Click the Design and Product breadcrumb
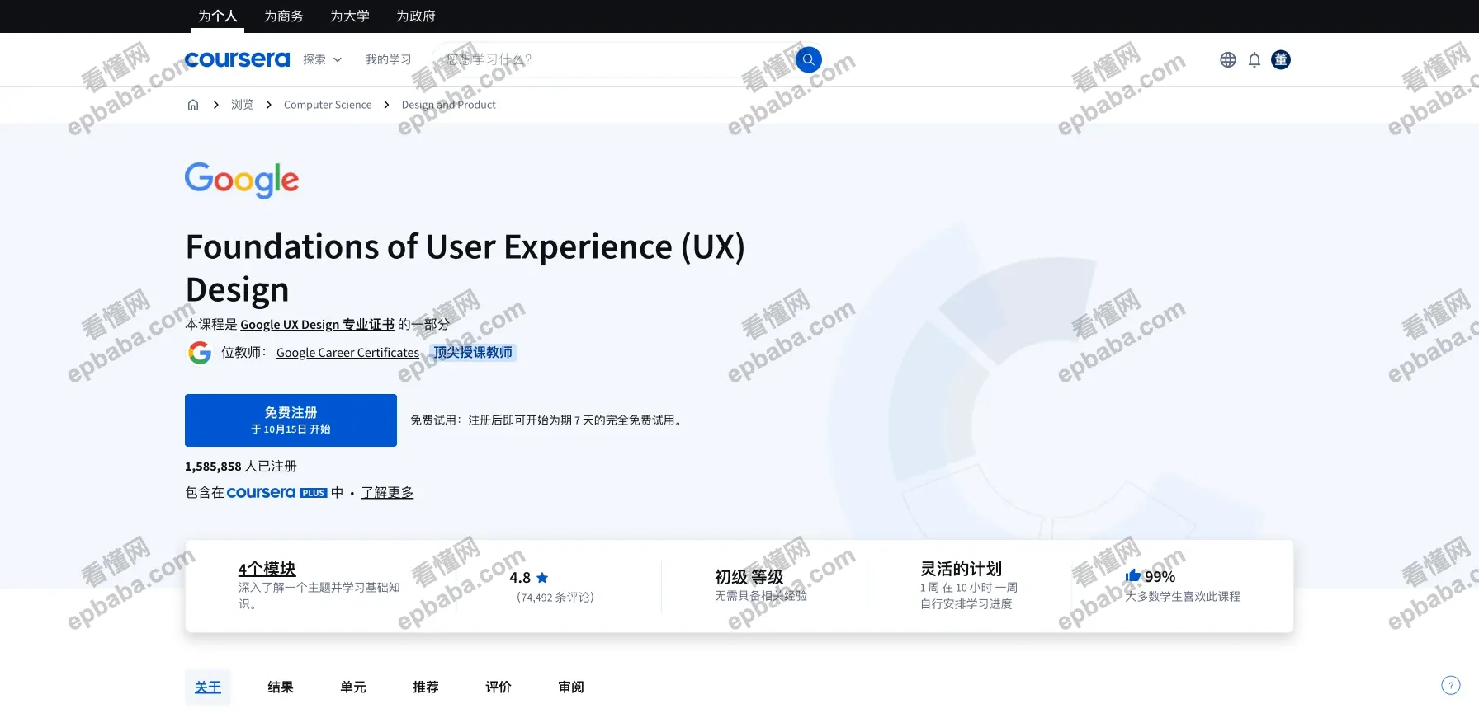The height and width of the screenshot is (713, 1479). pyautogui.click(x=448, y=105)
